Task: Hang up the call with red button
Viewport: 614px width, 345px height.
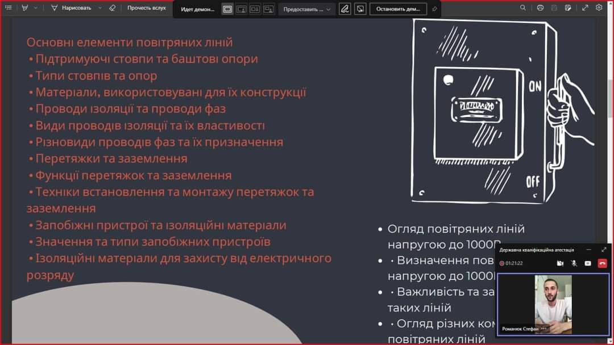Action: (602, 263)
